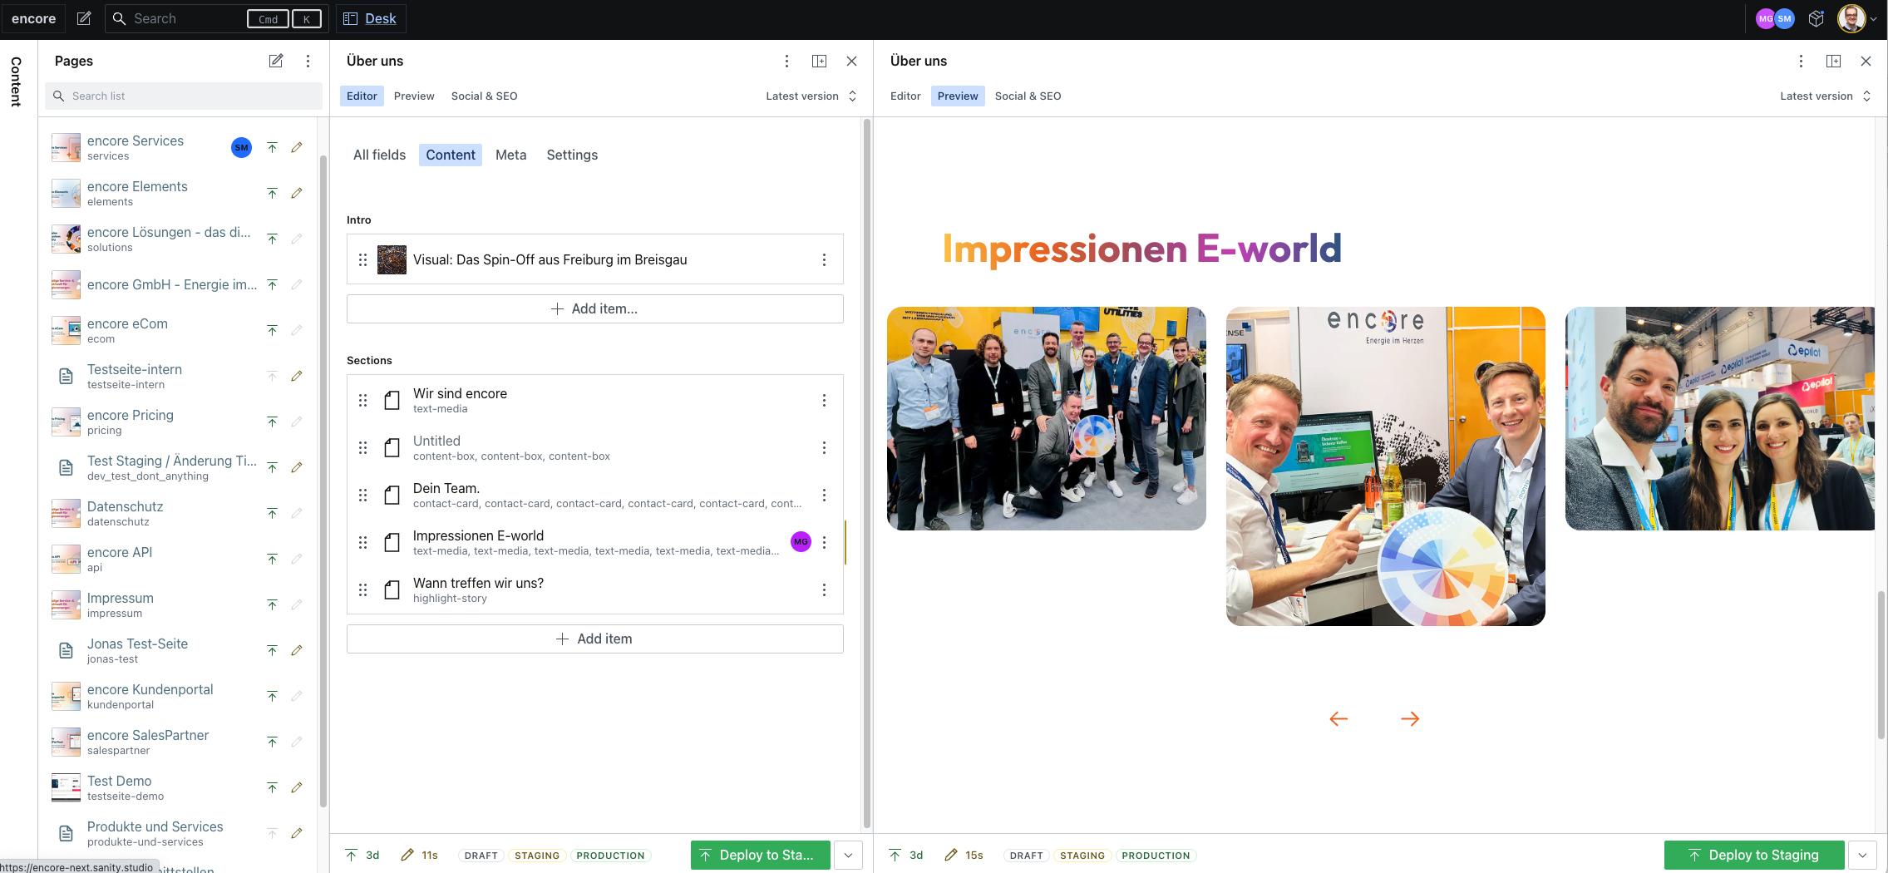1888x873 pixels.
Task: Switch right pane to Editor view
Action: 905,96
